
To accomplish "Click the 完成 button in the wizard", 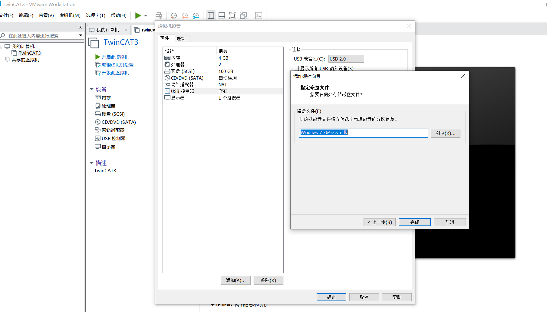I will pyautogui.click(x=414, y=222).
